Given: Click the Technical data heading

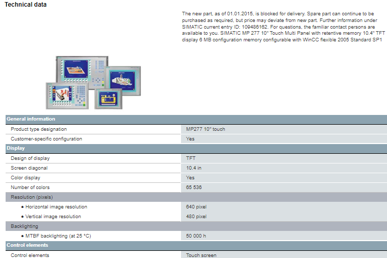Looking at the screenshot, I should (25, 5).
